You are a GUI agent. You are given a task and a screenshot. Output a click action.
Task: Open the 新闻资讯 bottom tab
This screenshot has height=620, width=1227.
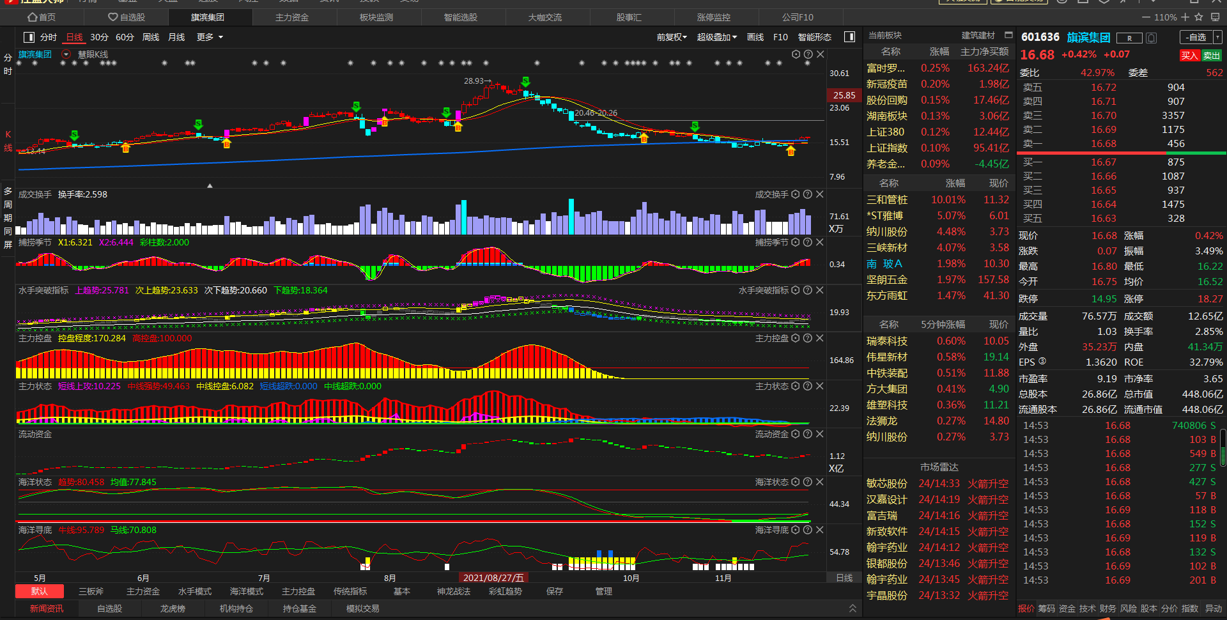pos(47,608)
